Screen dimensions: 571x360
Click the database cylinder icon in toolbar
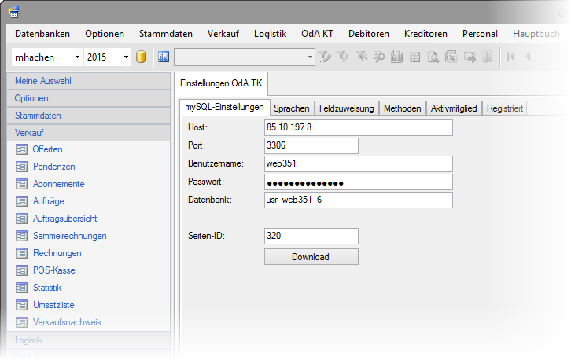(142, 57)
